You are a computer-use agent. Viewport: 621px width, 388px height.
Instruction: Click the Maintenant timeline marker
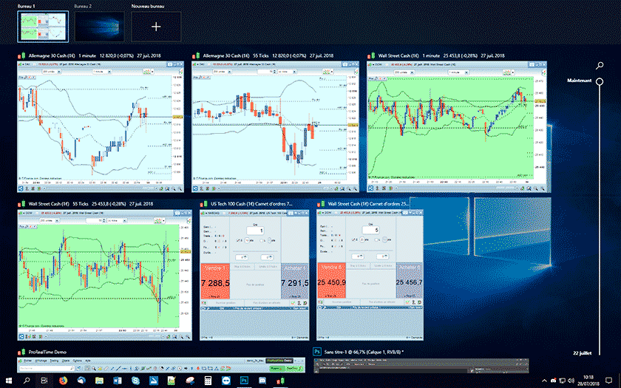tap(600, 81)
